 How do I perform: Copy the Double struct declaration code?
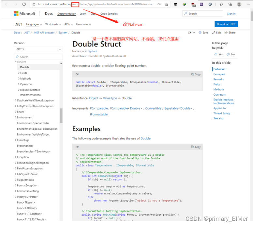(196, 74)
